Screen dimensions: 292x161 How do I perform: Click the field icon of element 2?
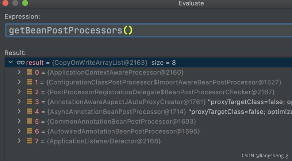30,92
